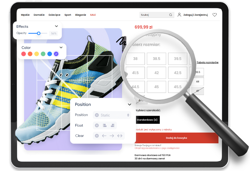The width and height of the screenshot is (250, 171).
Task: Open the Tabela rozmiarów link
Action: pyautogui.click(x=207, y=62)
